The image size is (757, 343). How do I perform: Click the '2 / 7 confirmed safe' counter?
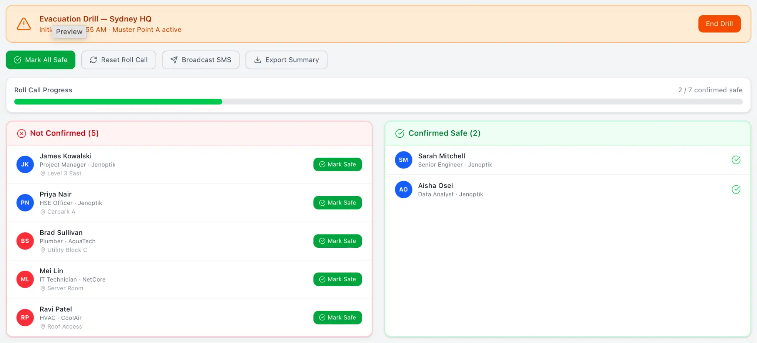pyautogui.click(x=710, y=90)
